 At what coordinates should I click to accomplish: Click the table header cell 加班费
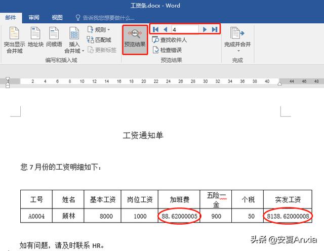tap(179, 199)
